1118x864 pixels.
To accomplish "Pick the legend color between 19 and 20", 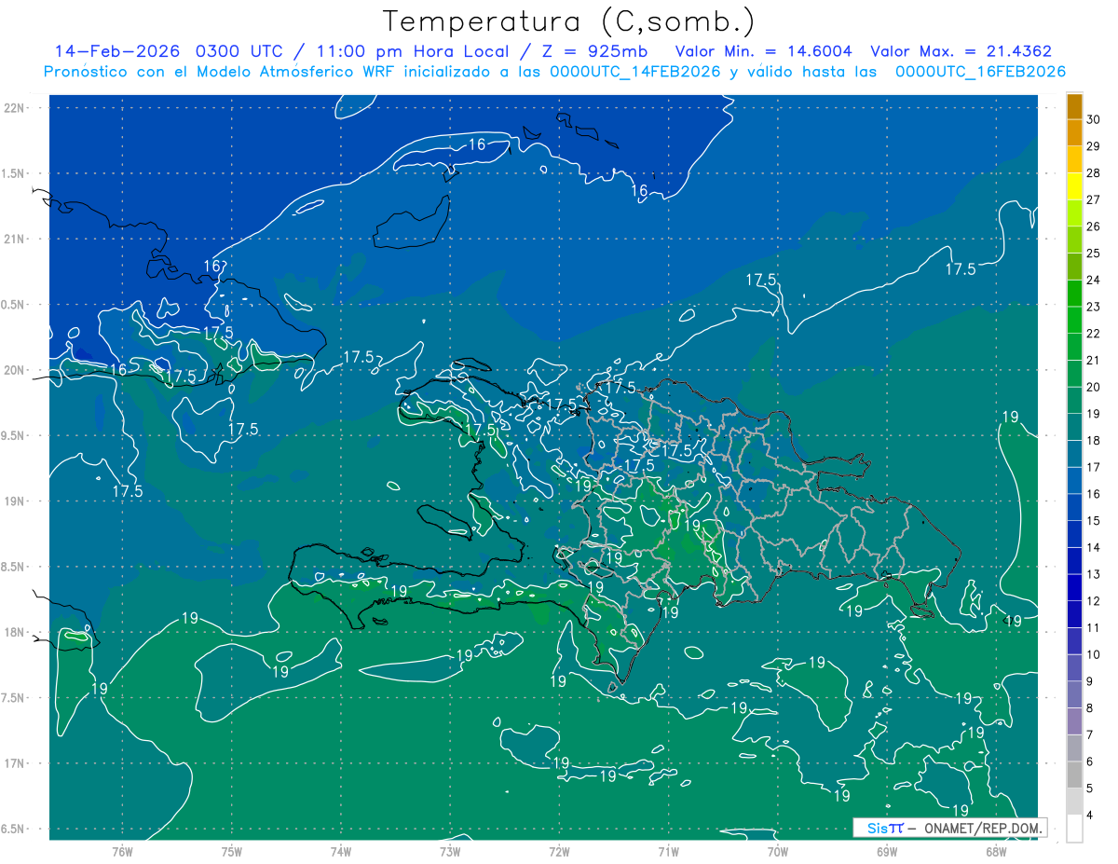I will (x=1074, y=401).
